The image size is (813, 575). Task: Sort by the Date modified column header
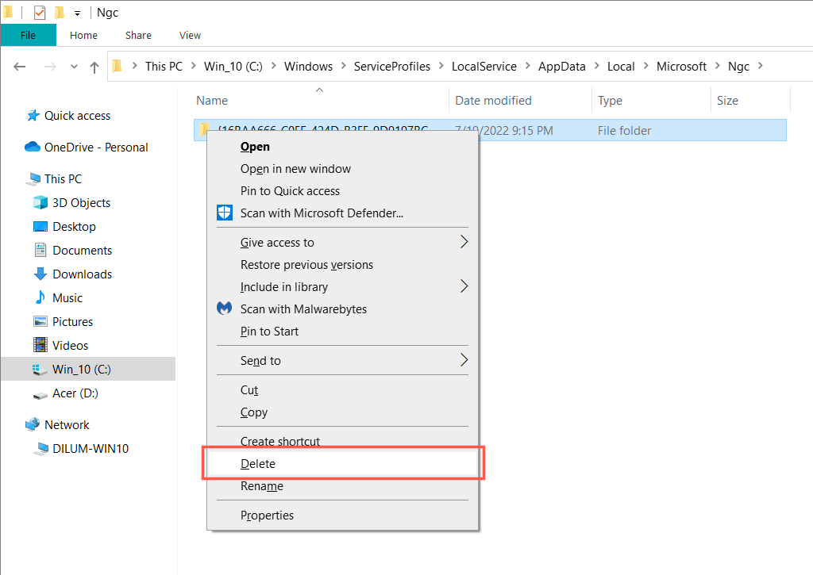click(493, 101)
